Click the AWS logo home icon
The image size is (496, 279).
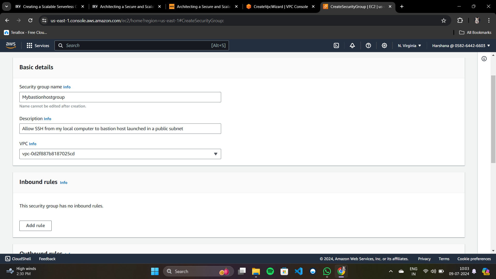tap(11, 45)
